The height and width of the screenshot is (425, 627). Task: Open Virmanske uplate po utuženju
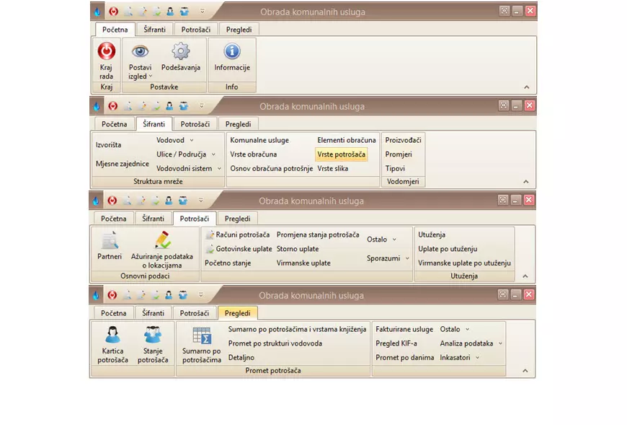(x=464, y=263)
